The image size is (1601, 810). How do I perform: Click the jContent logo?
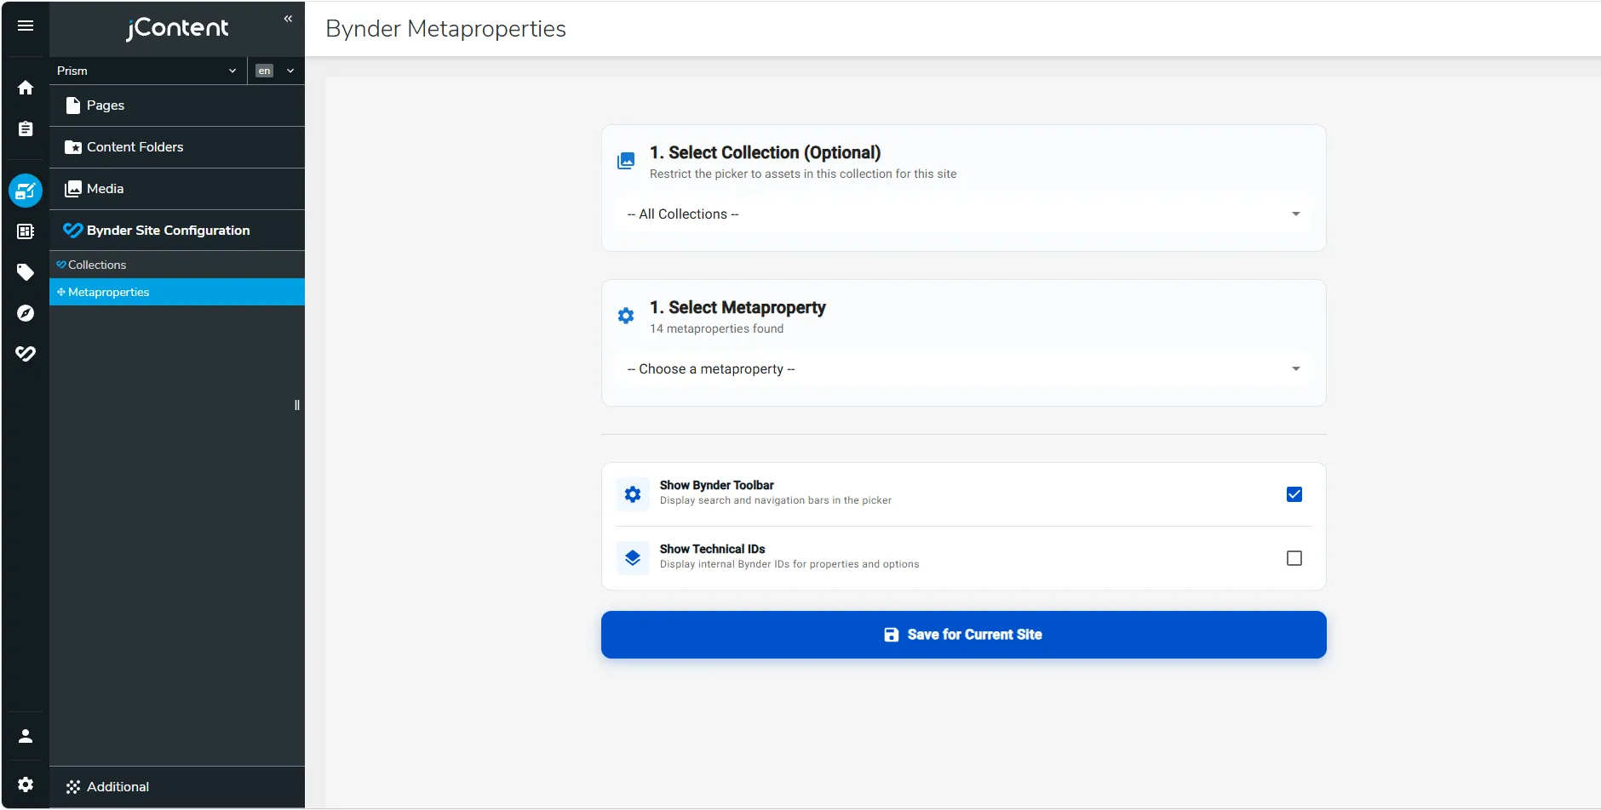tap(177, 28)
